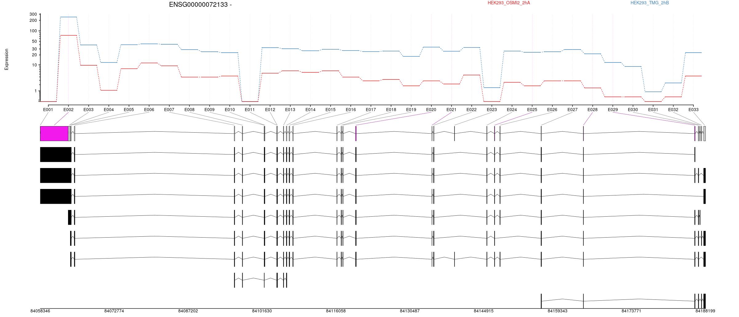Click exon label E029
This screenshot has height=317, width=739.
613,110
